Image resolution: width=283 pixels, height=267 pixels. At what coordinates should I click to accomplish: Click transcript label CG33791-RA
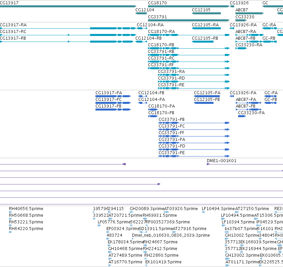click(x=172, y=72)
